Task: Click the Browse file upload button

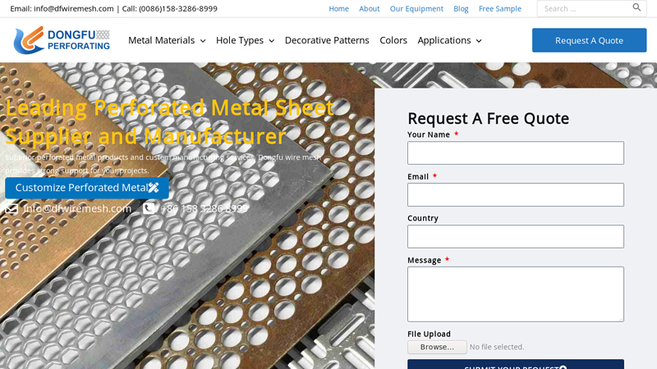Action: click(x=437, y=347)
